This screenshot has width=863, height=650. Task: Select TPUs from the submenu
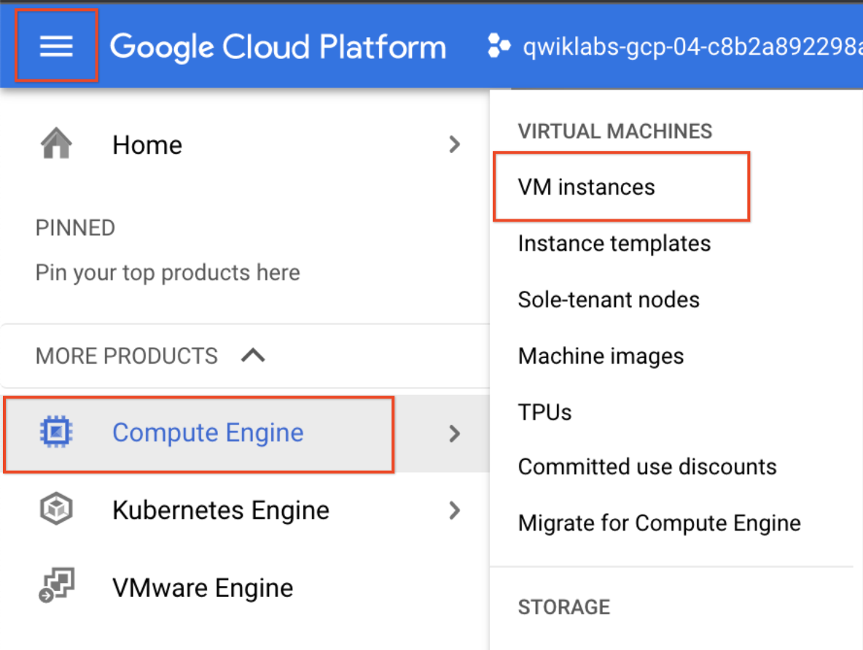(545, 412)
